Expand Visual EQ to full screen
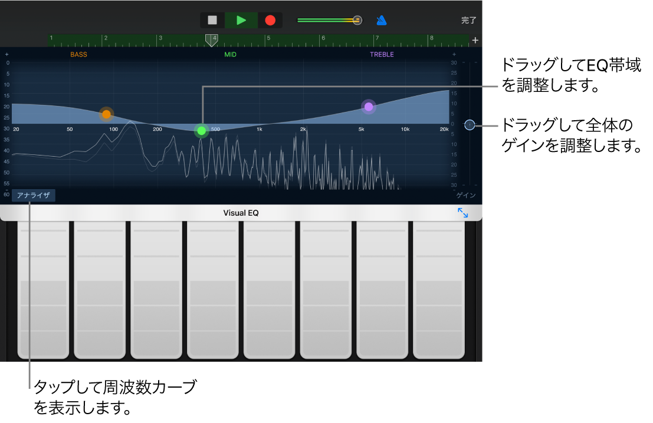The height and width of the screenshot is (423, 653). [x=464, y=213]
